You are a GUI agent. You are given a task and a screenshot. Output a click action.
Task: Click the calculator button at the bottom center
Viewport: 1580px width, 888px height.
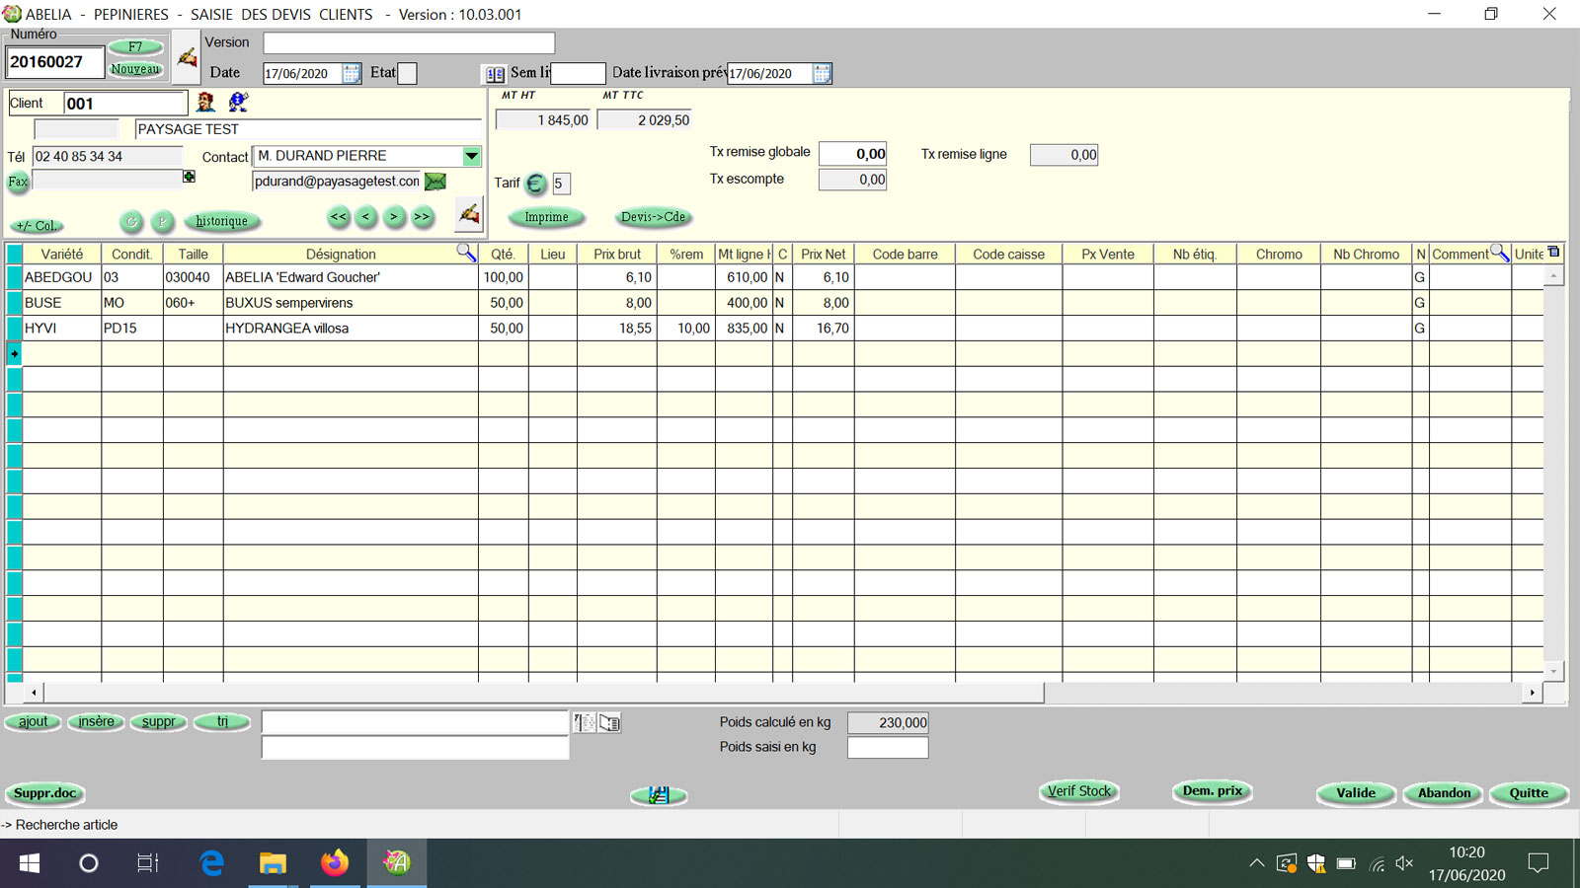point(659,795)
